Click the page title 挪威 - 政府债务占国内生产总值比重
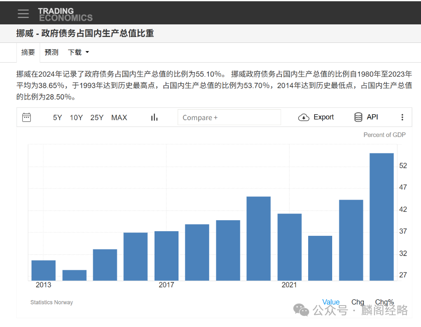 coord(85,34)
